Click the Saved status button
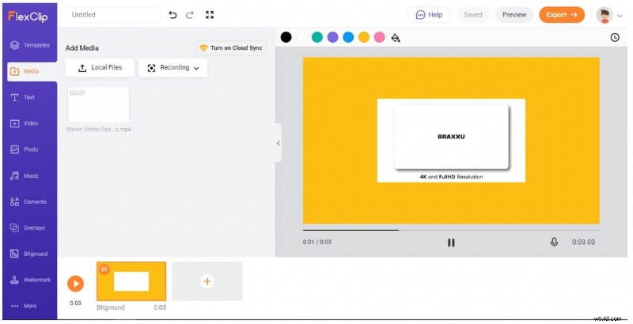Image resolution: width=633 pixels, height=324 pixels. click(x=472, y=15)
